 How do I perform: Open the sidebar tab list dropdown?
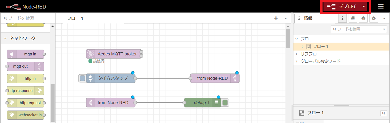384,18
